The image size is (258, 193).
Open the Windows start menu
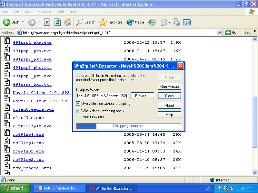pyautogui.click(x=15, y=188)
